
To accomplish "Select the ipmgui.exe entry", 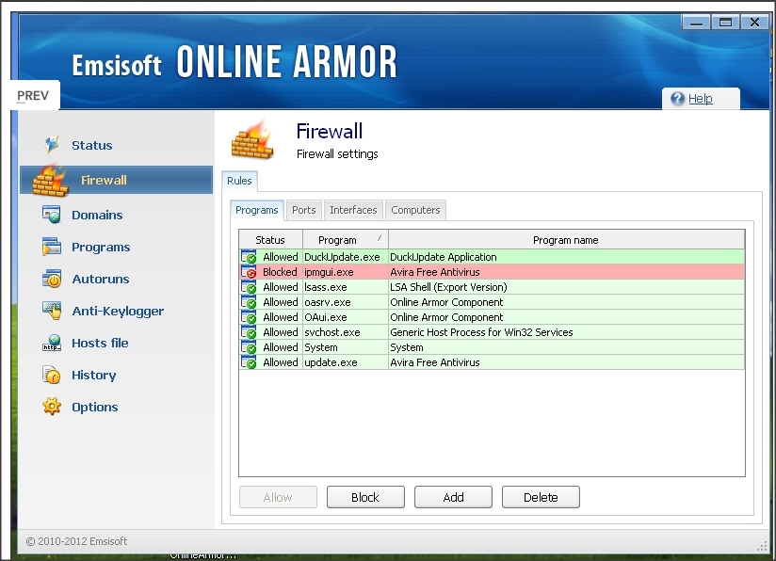I will pyautogui.click(x=329, y=272).
